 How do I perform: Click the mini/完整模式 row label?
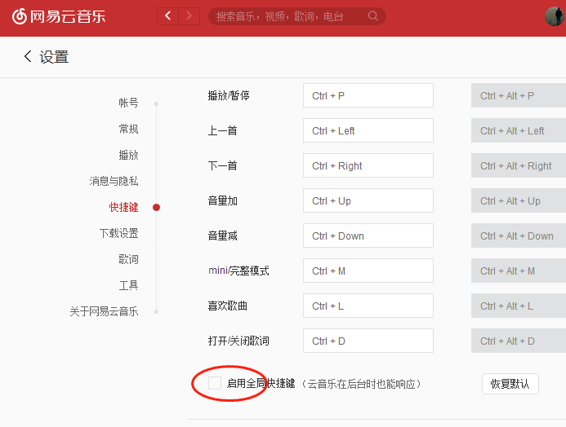[238, 271]
